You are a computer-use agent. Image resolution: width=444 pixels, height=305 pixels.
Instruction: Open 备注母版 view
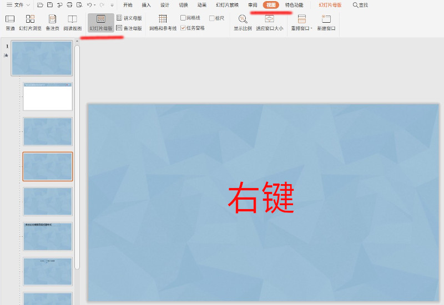129,28
